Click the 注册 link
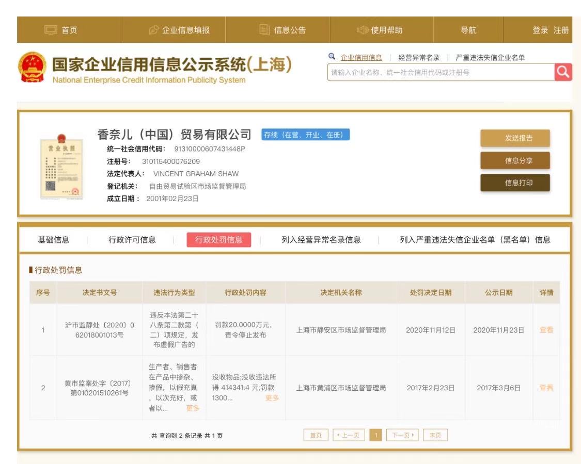581x464 pixels. point(561,30)
